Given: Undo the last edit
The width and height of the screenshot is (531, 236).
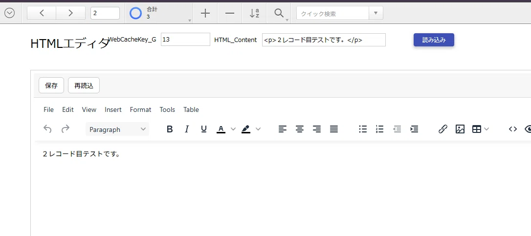Looking at the screenshot, I should coord(48,129).
